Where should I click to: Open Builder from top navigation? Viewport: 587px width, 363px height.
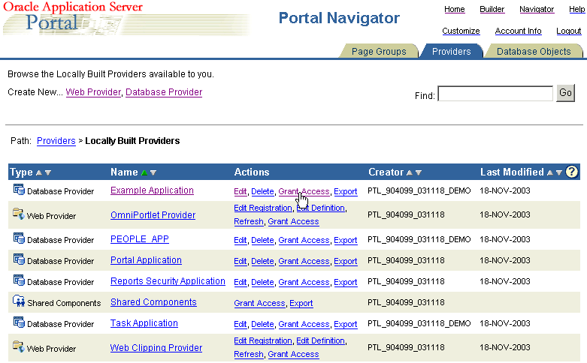point(492,9)
